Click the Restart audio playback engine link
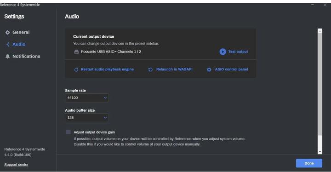 coord(107,69)
